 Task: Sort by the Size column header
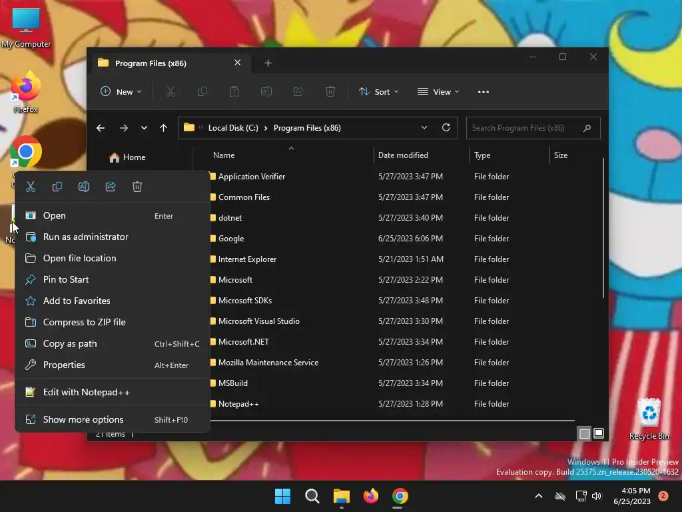tap(561, 155)
